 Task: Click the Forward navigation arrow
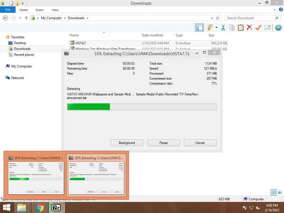coord(13,18)
